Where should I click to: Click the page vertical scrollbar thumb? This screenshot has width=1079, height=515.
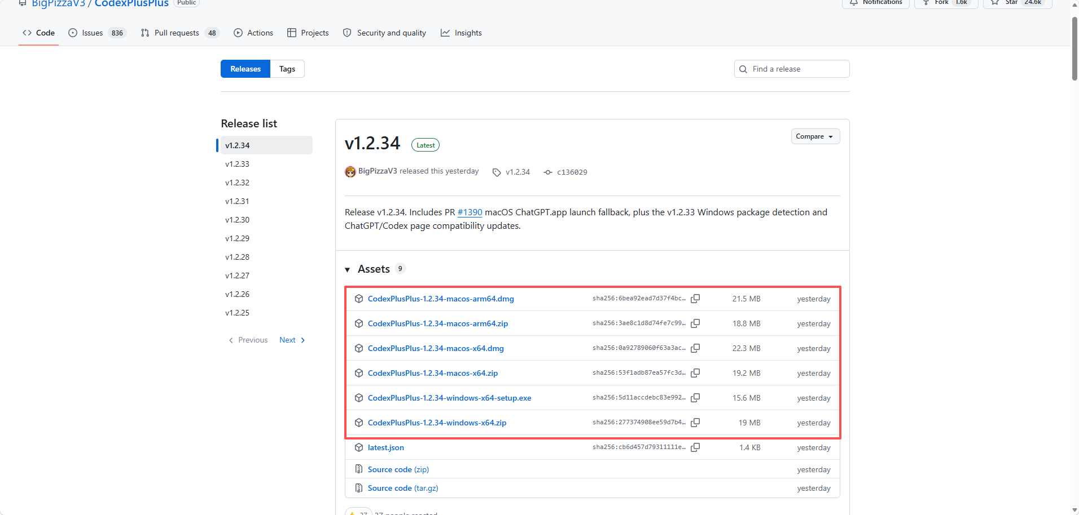pos(1074,48)
